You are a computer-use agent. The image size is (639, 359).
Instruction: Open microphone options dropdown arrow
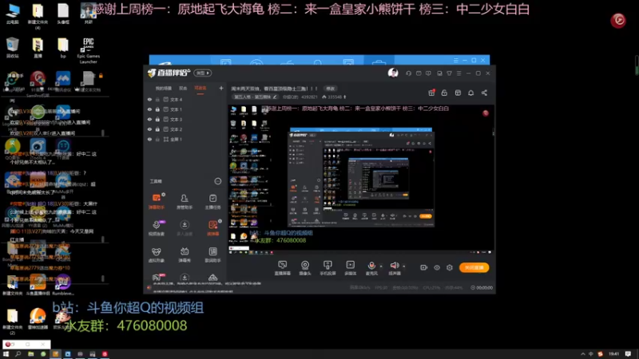(381, 266)
